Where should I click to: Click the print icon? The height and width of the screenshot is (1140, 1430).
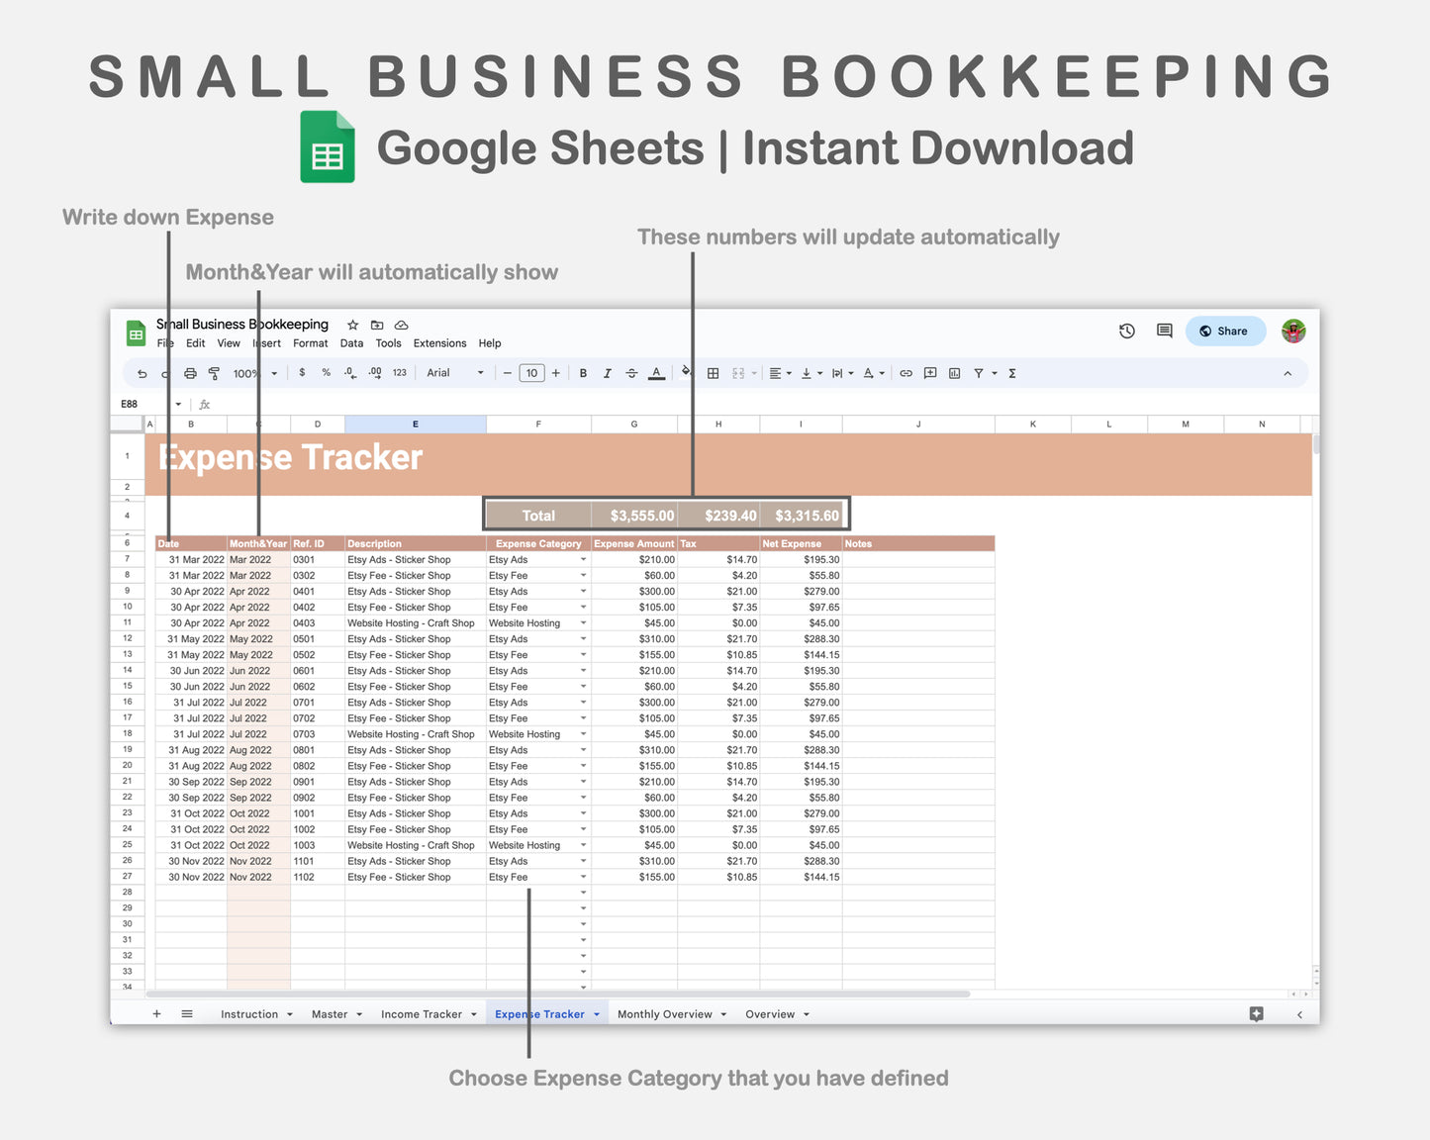coord(190,373)
